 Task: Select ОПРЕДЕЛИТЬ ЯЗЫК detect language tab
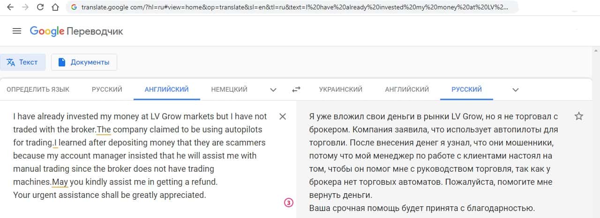click(38, 89)
